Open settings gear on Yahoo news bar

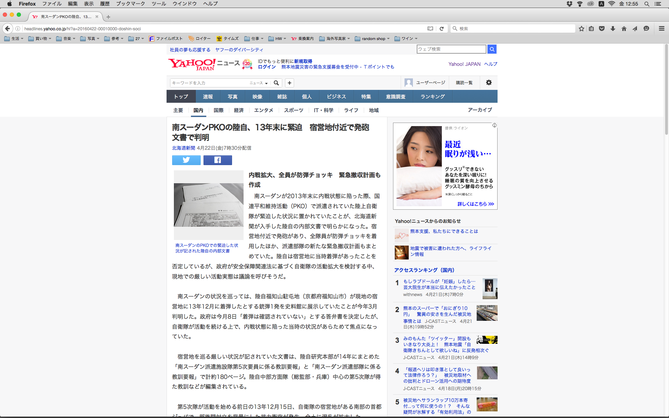coord(489,83)
